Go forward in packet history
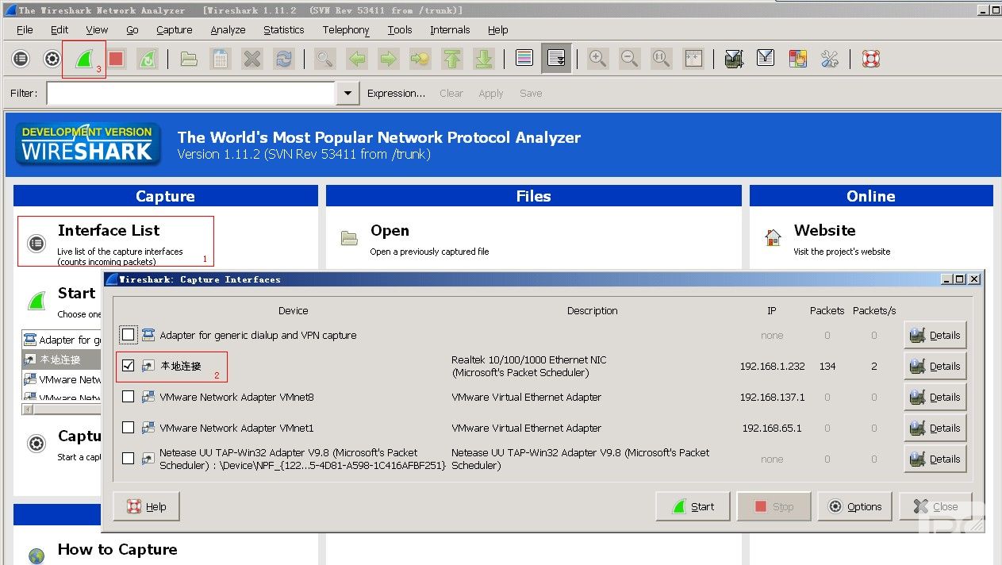 coord(388,59)
